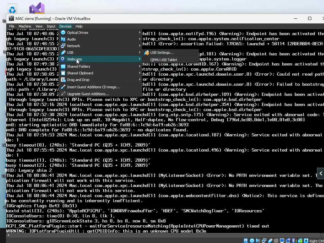Select the Webcams menu entry
The width and height of the screenshot is (324, 243).
click(100, 59)
